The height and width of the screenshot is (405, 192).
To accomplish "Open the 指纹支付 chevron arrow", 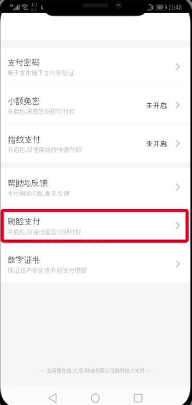I will pyautogui.click(x=178, y=144).
